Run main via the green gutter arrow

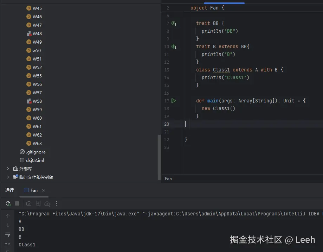pyautogui.click(x=173, y=101)
